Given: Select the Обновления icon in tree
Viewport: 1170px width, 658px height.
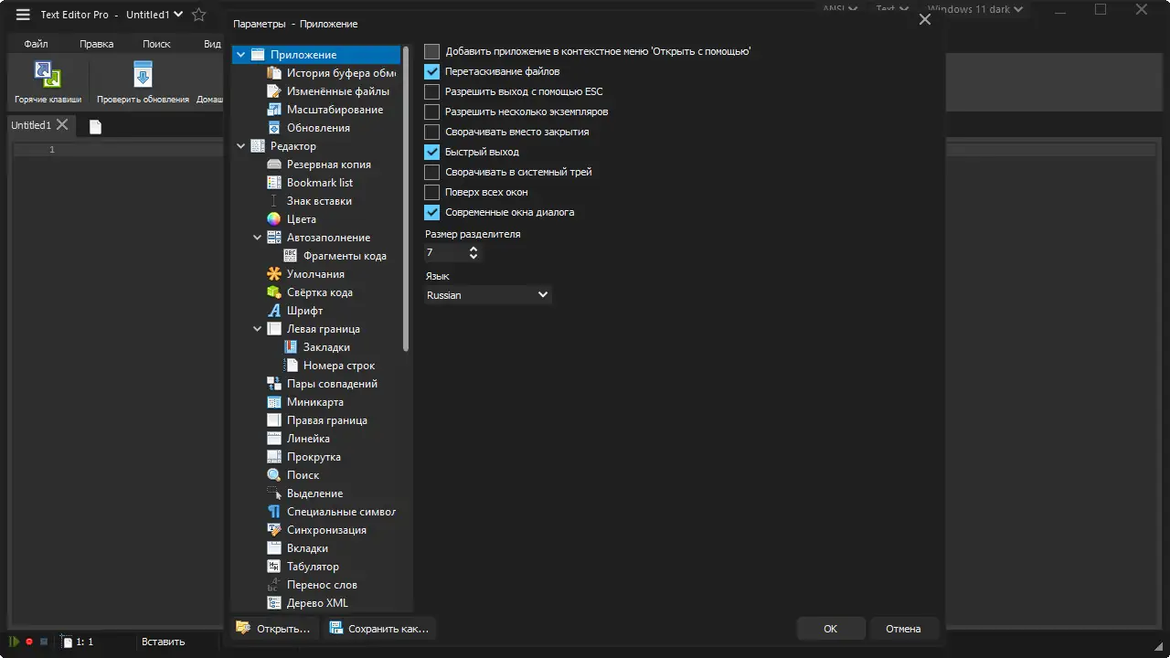Looking at the screenshot, I should (273, 128).
